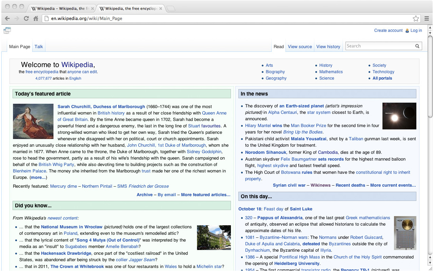This screenshot has height=271, width=434.
Task: Open the Norodom Sihanouk link
Action: point(266,152)
